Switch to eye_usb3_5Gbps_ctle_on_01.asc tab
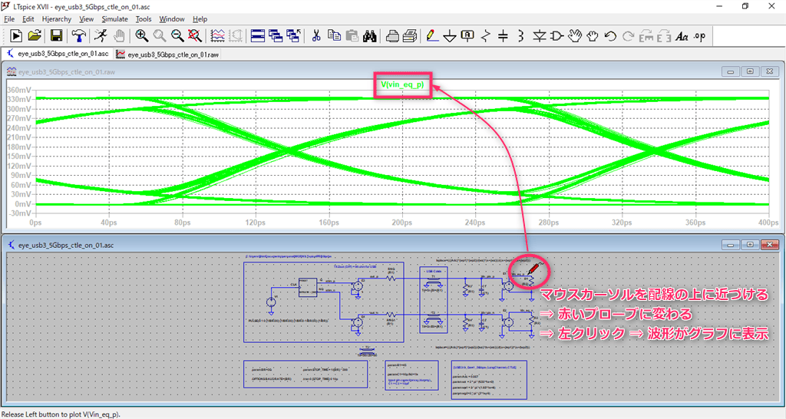This screenshot has width=786, height=419. pyautogui.click(x=58, y=54)
